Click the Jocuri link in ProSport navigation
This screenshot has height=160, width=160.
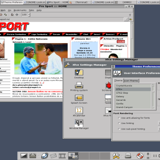click(x=97, y=34)
